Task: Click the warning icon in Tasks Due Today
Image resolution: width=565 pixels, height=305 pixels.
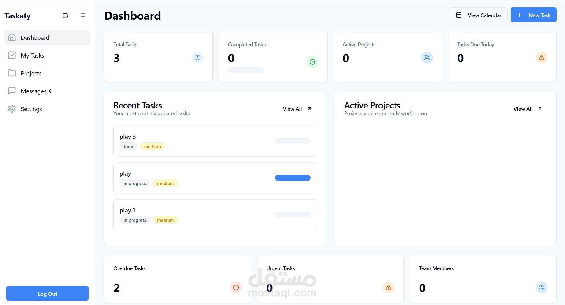Action: 541,58
